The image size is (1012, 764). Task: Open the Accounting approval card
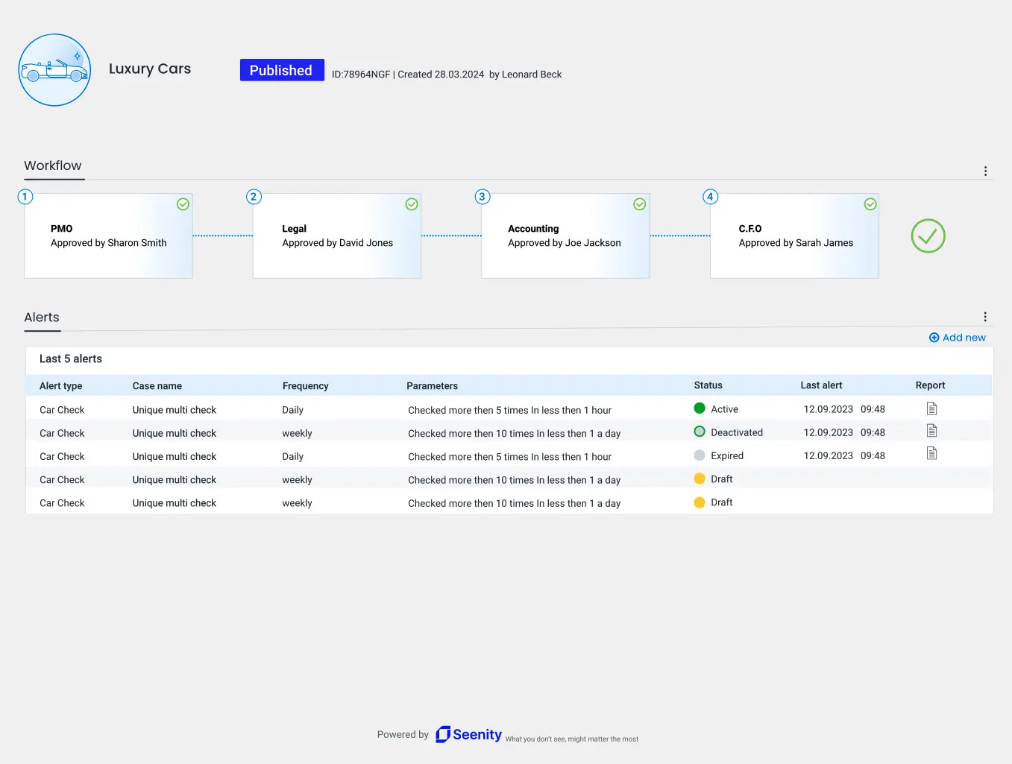coord(565,236)
